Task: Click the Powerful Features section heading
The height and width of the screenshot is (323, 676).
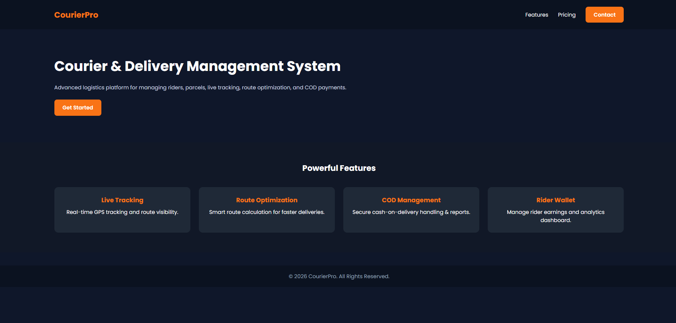Action: point(339,168)
